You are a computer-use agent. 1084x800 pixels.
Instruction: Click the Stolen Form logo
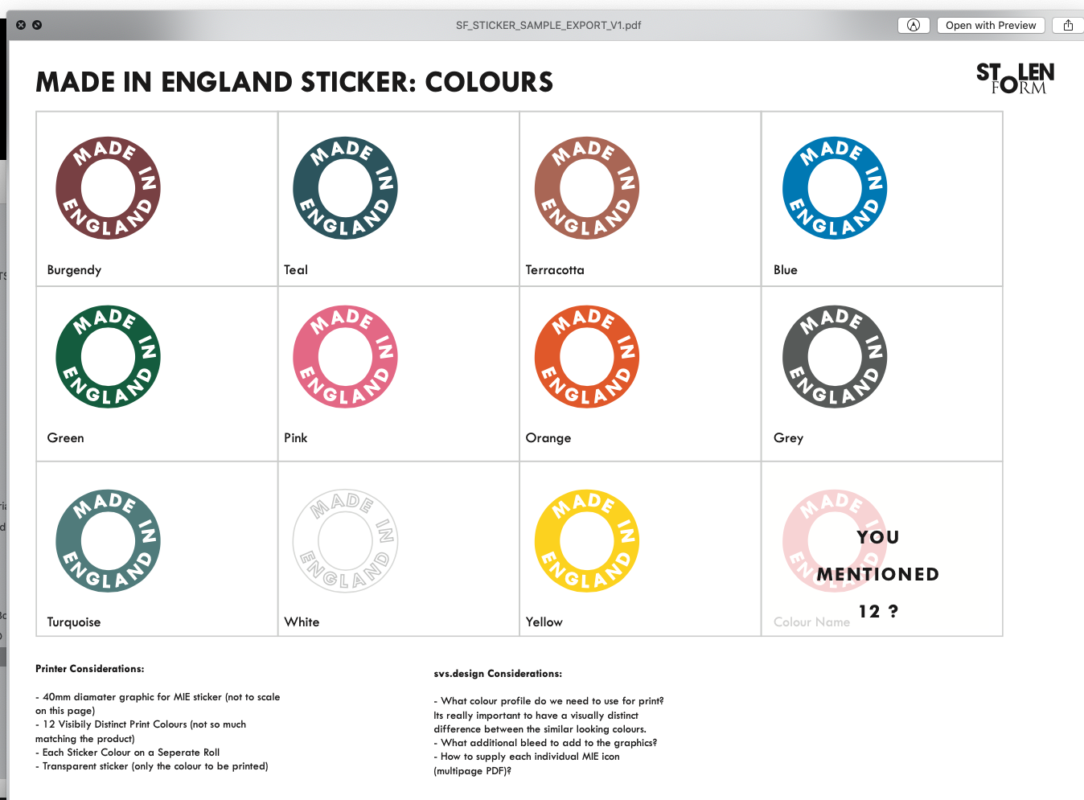[x=1016, y=78]
